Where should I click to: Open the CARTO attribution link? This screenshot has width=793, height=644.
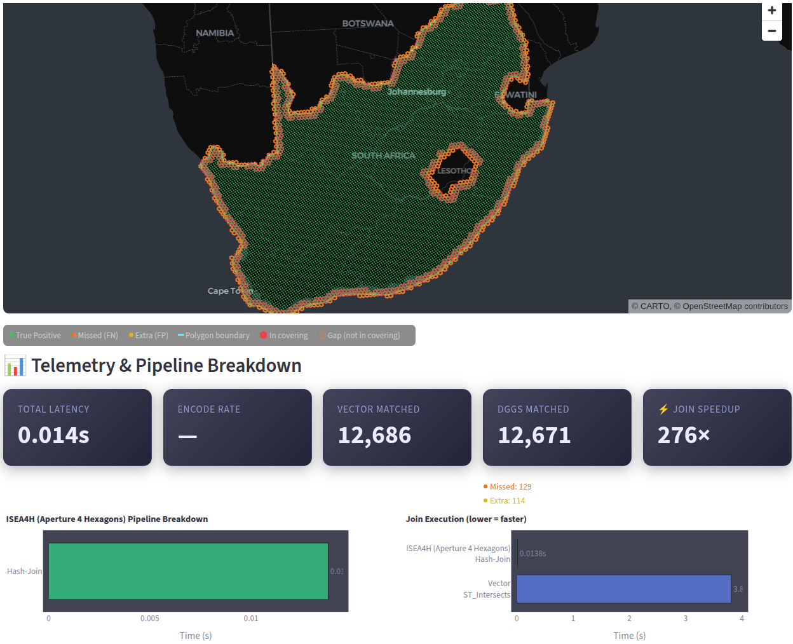coord(655,306)
